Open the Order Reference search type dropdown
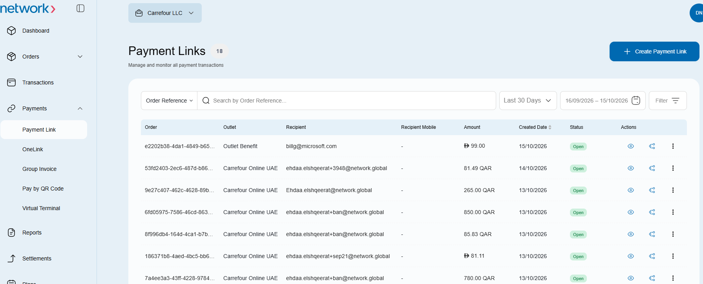Viewport: 703px width, 284px height. [169, 101]
